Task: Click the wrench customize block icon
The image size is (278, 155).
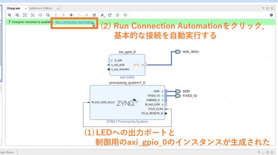Action: pos(87,15)
